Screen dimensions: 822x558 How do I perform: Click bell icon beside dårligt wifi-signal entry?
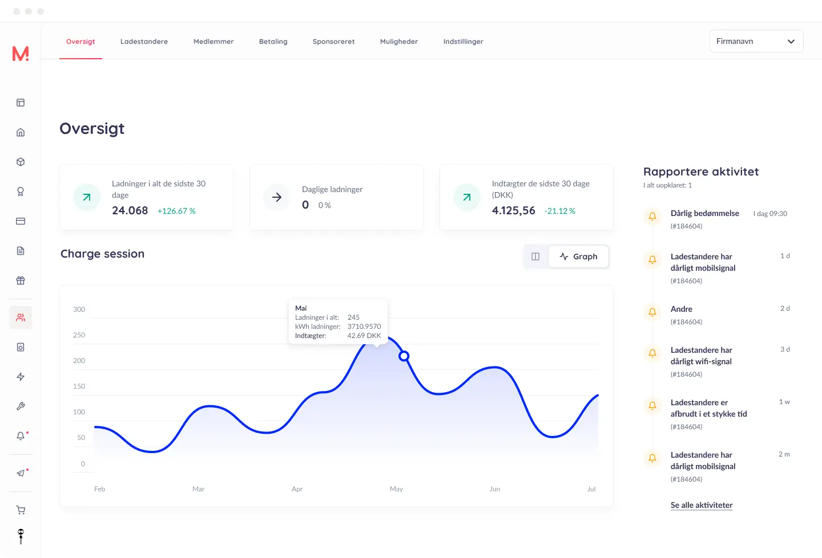click(652, 353)
